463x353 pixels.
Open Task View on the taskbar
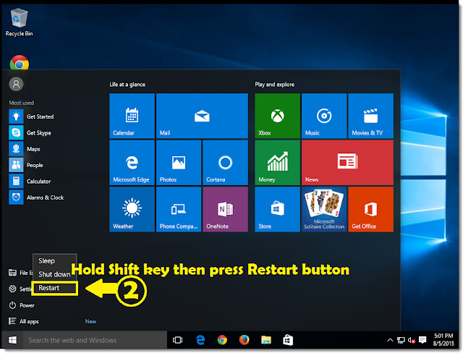(178, 340)
